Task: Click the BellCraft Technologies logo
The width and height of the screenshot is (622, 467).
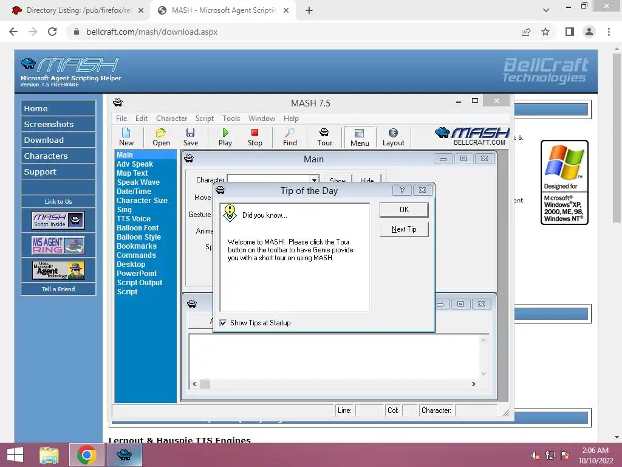Action: click(x=545, y=70)
